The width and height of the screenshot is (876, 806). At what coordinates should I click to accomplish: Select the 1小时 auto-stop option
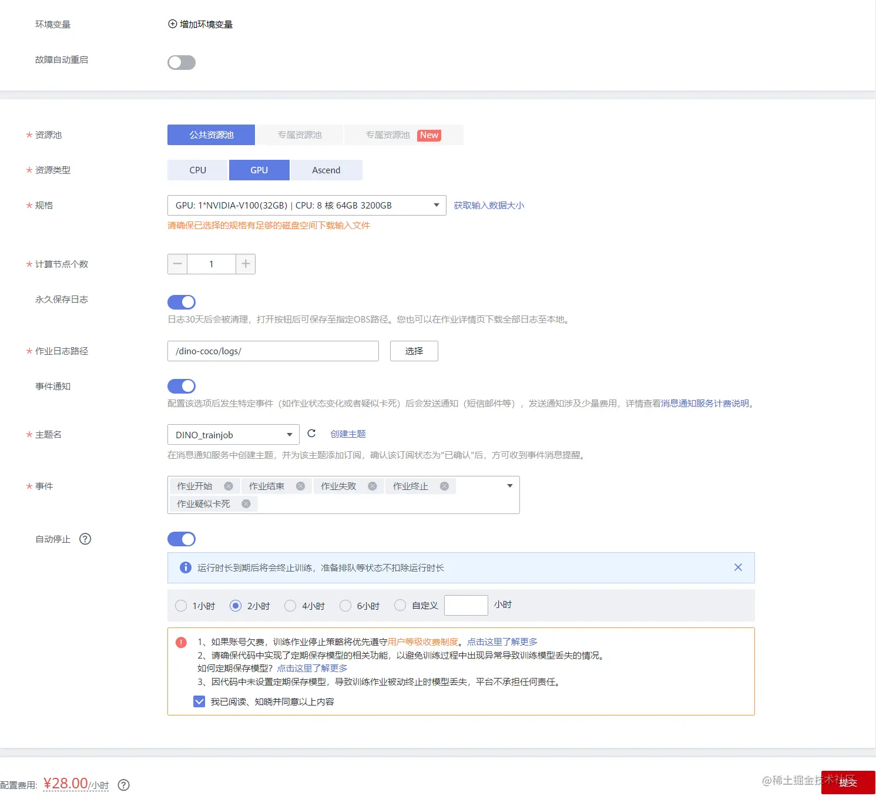coord(181,606)
